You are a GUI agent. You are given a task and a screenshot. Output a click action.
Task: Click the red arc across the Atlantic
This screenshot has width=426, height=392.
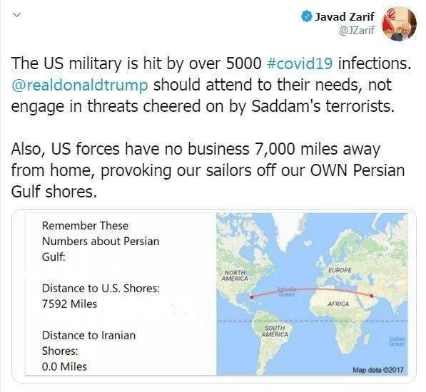click(312, 291)
